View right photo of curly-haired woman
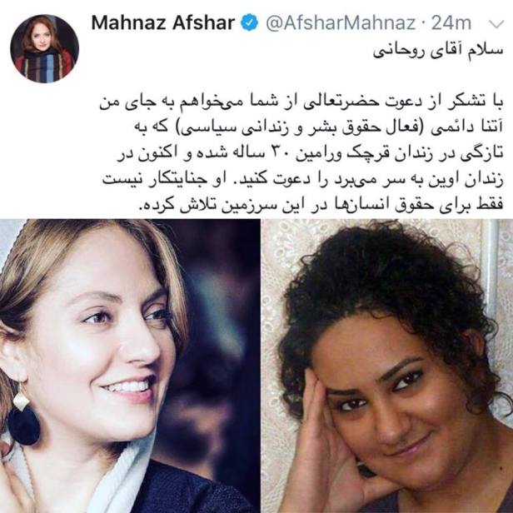Viewport: 513px width, 513px height. coord(387,366)
